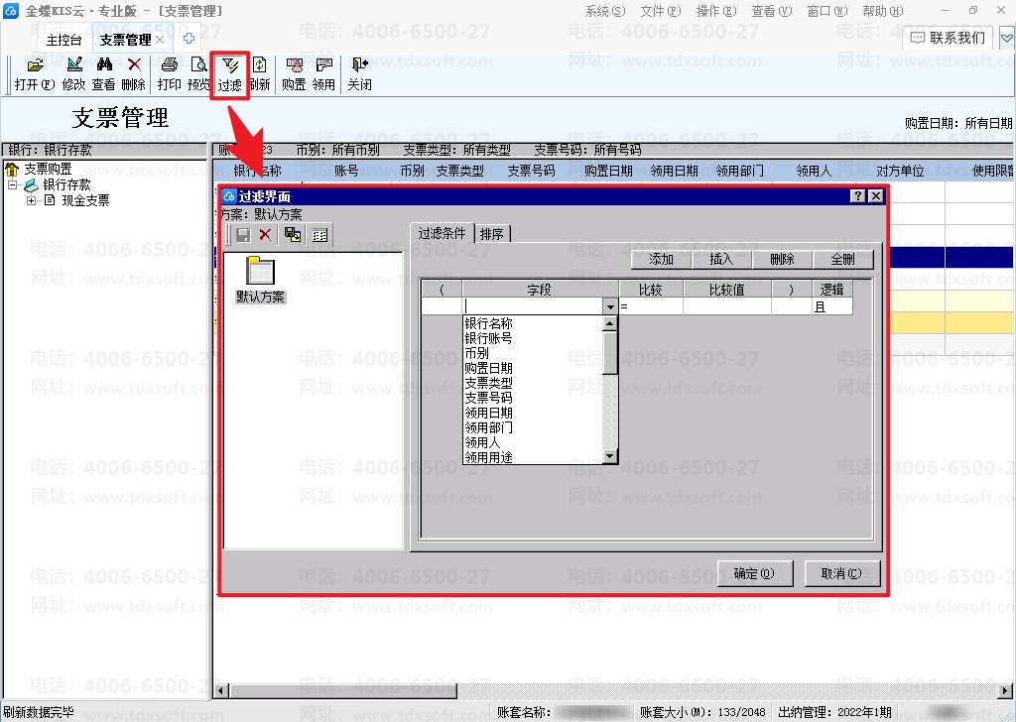Click the field list scroll down arrow

pos(610,456)
